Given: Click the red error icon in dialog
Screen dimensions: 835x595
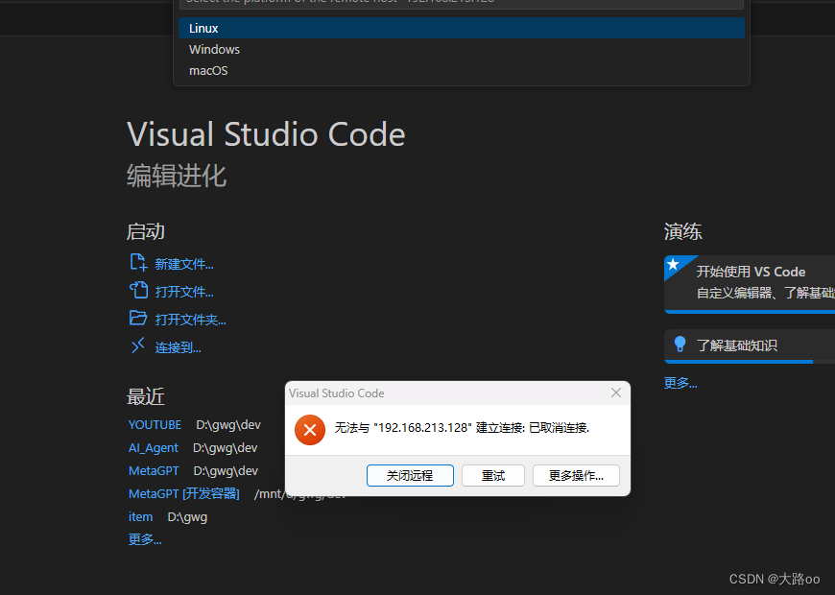Looking at the screenshot, I should [x=310, y=429].
